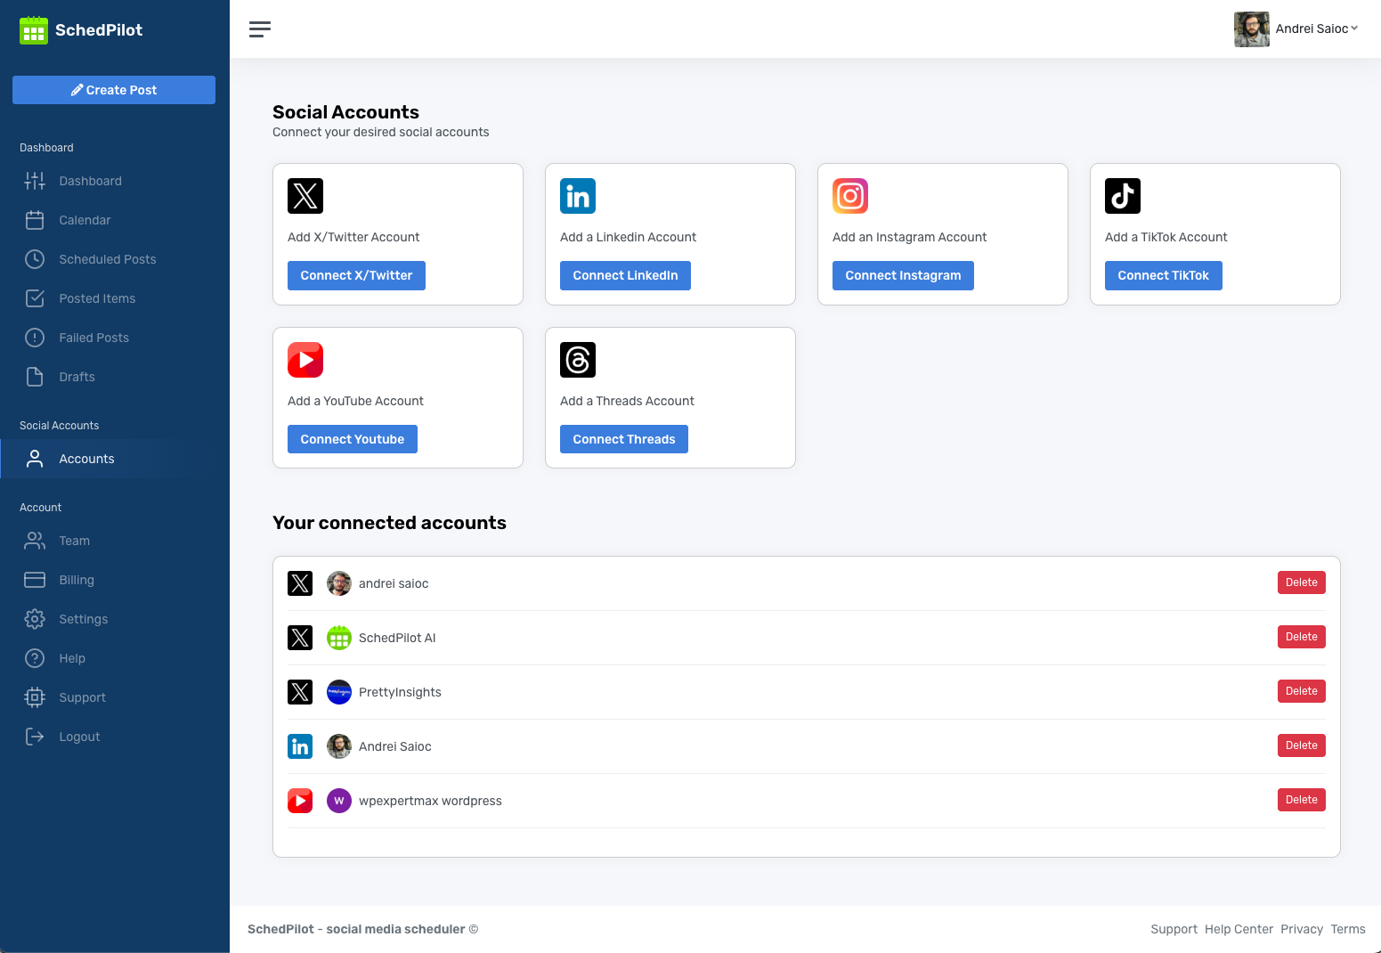
Task: Click the Create Post button
Action: tap(114, 90)
